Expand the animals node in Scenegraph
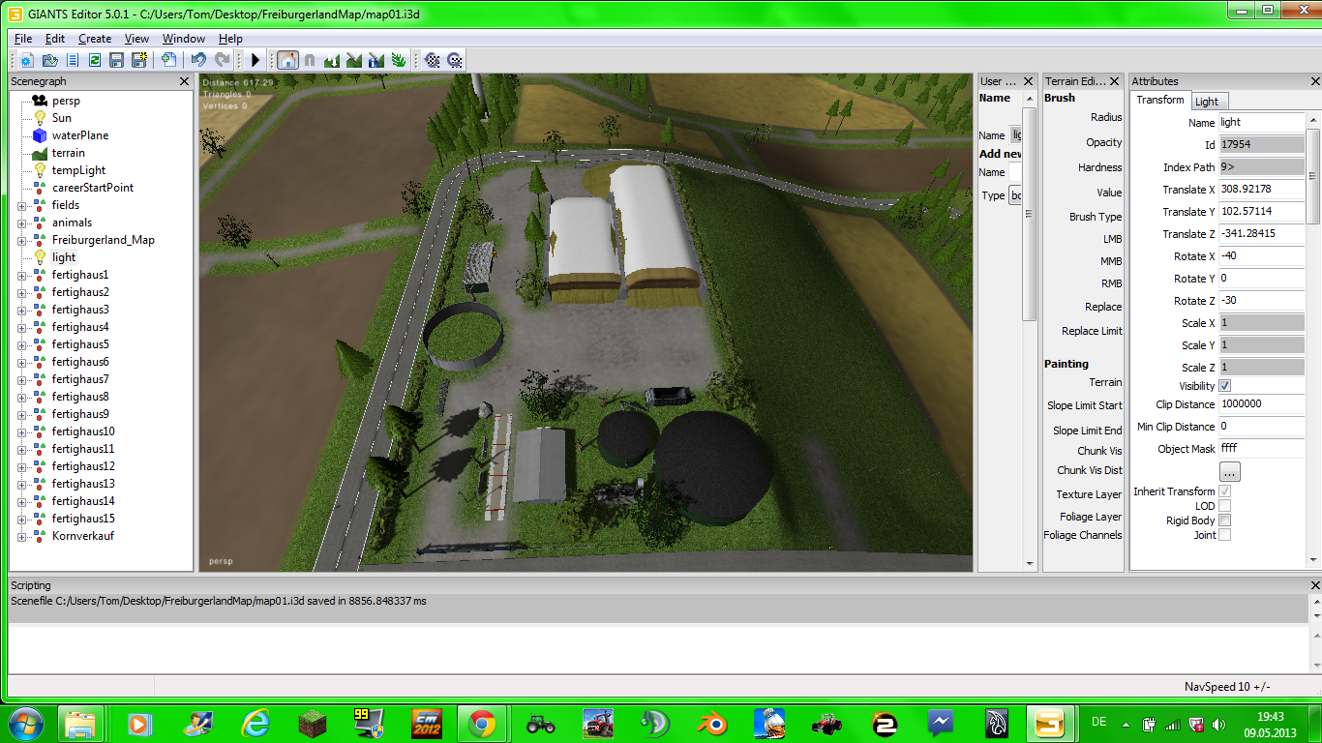Image resolution: width=1322 pixels, height=743 pixels. (x=22, y=223)
